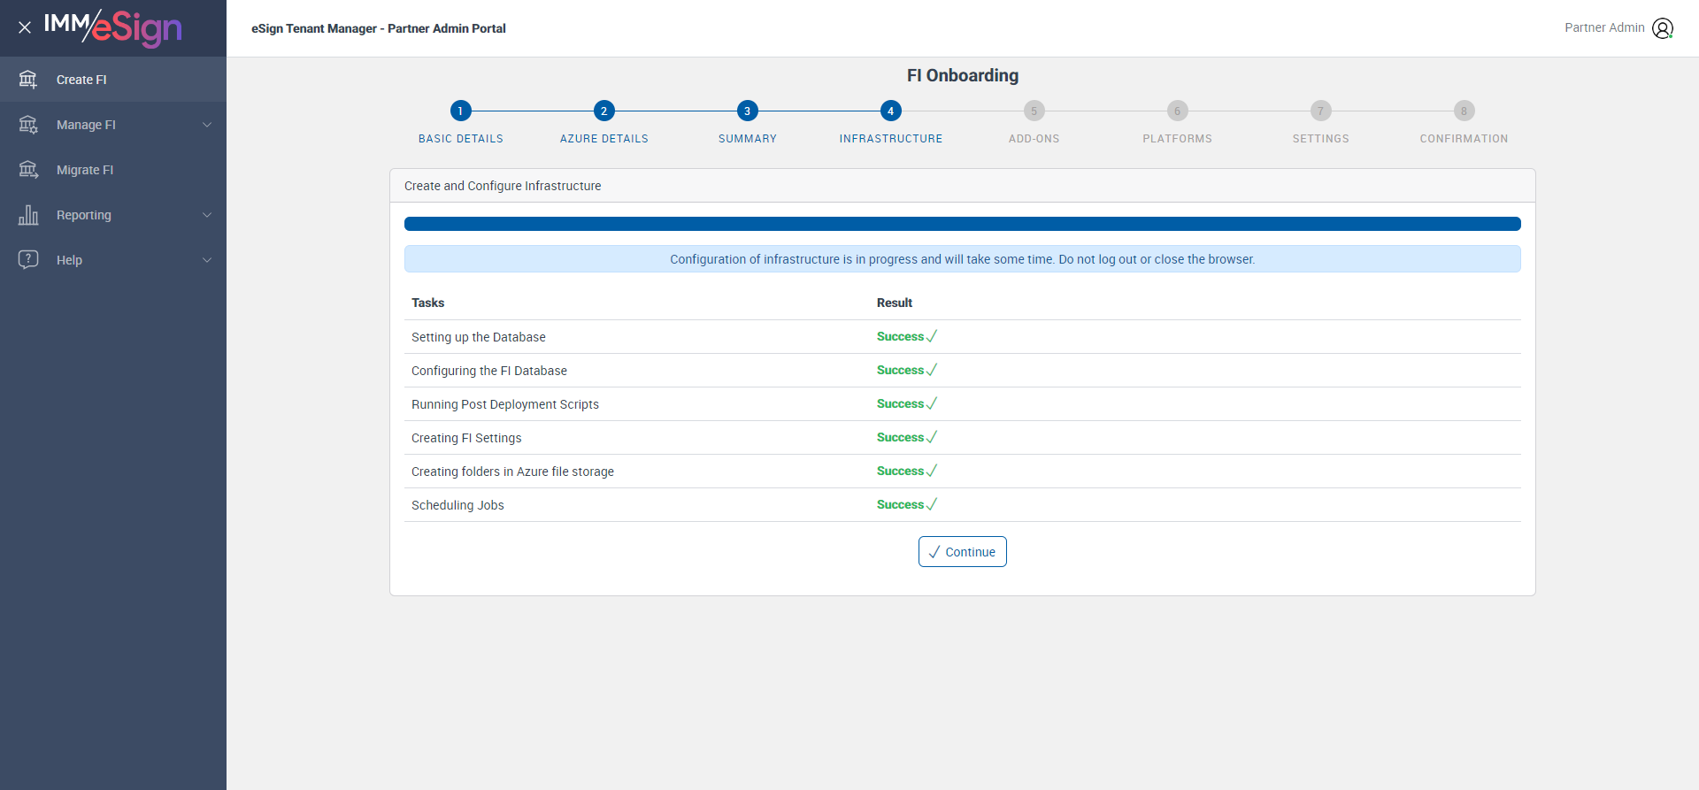Click the Help question bubble icon
This screenshot has width=1699, height=790.
point(28,259)
